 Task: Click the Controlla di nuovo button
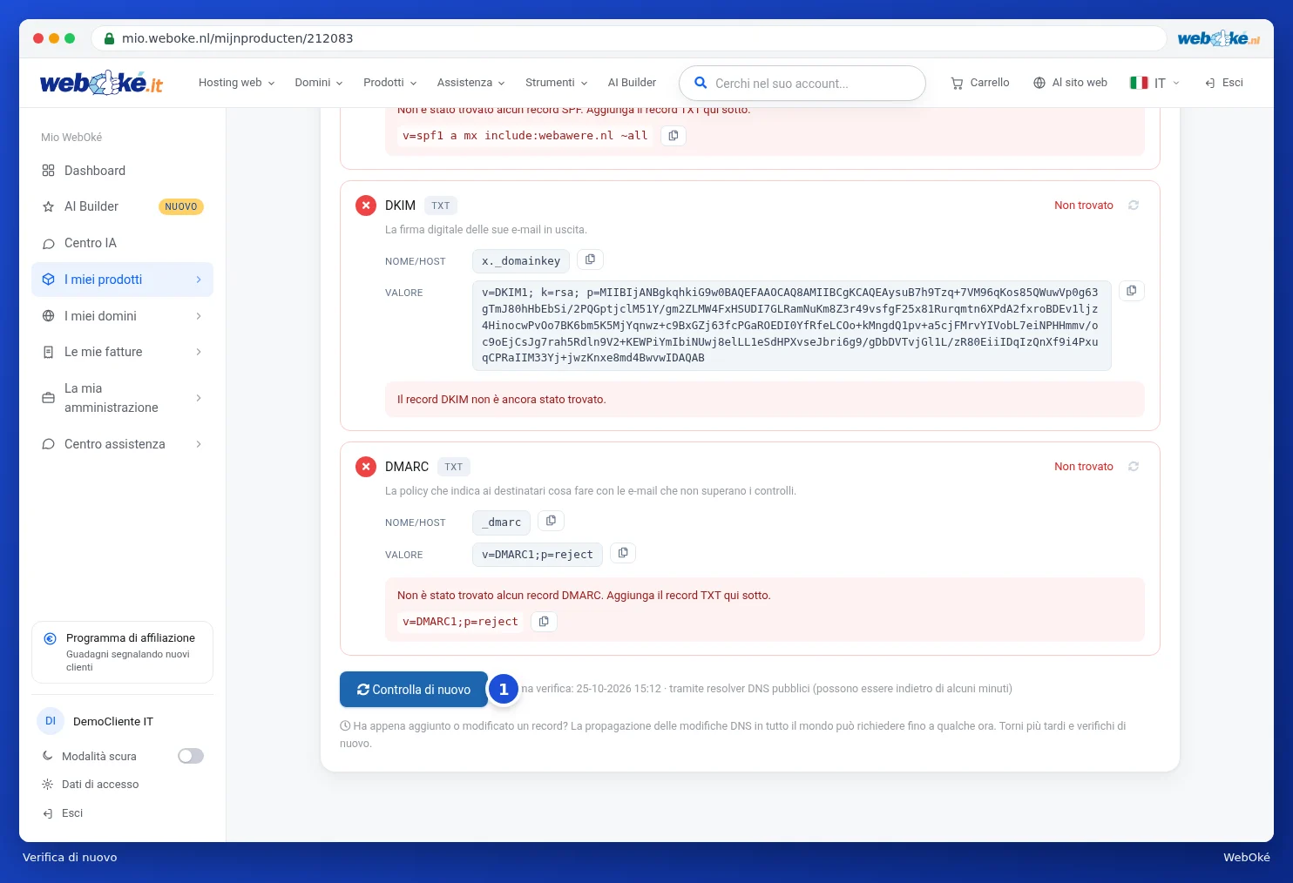click(413, 690)
